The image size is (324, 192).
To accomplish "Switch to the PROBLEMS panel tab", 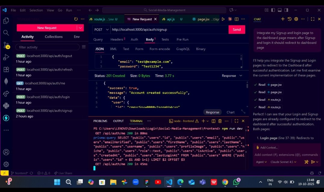I will 100,121.
